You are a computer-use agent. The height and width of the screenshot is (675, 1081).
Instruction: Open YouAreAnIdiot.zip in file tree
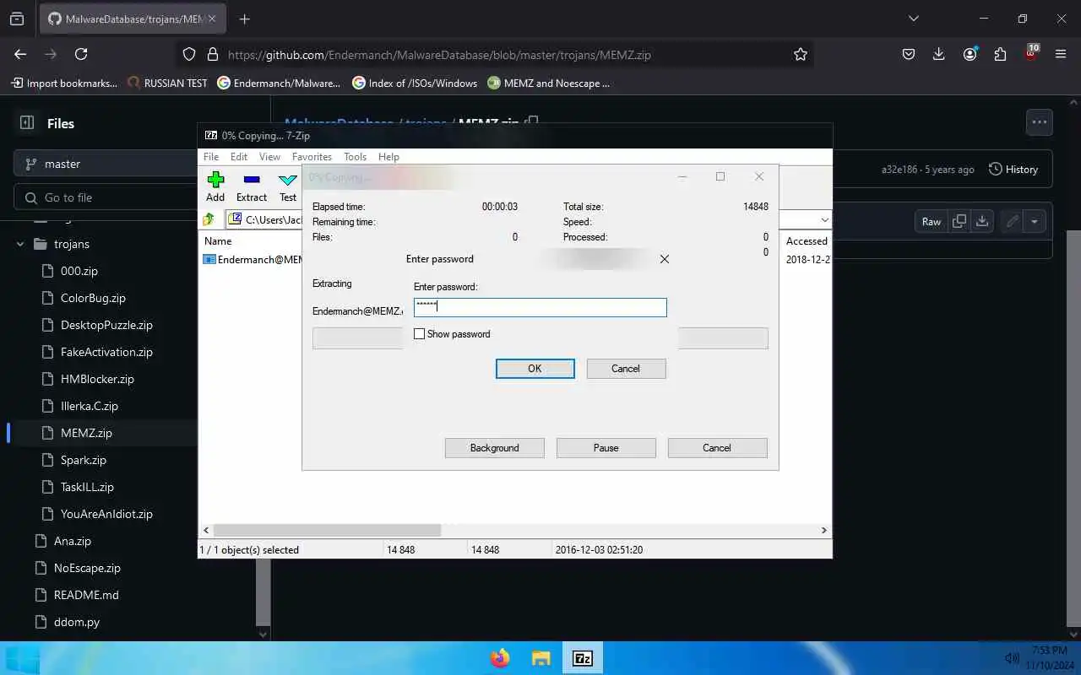pyautogui.click(x=106, y=514)
